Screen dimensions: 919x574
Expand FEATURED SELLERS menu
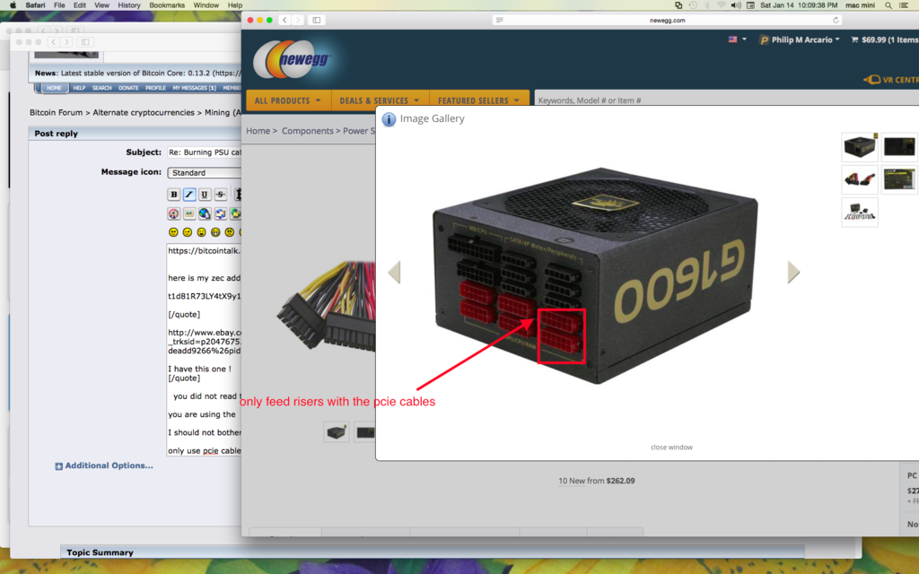tap(479, 100)
